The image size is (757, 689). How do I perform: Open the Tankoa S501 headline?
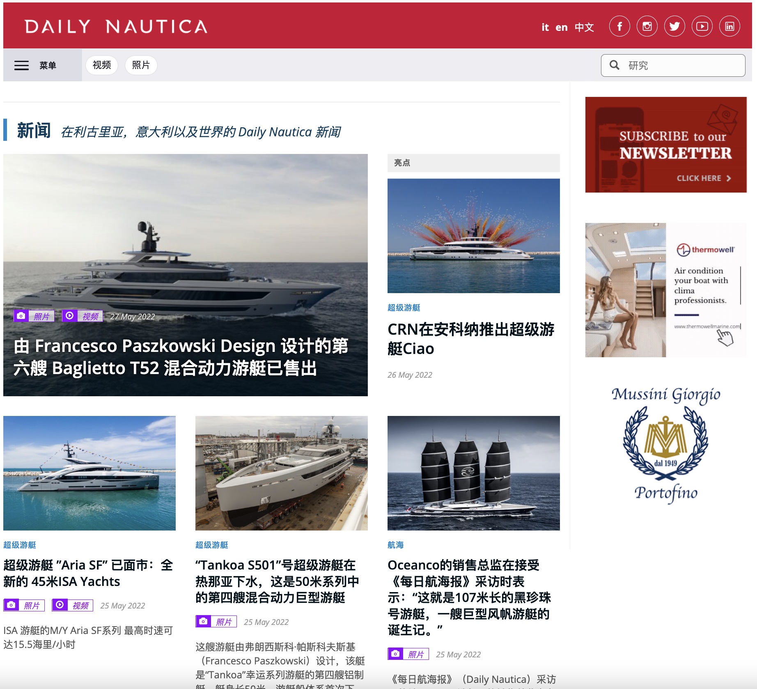278,581
